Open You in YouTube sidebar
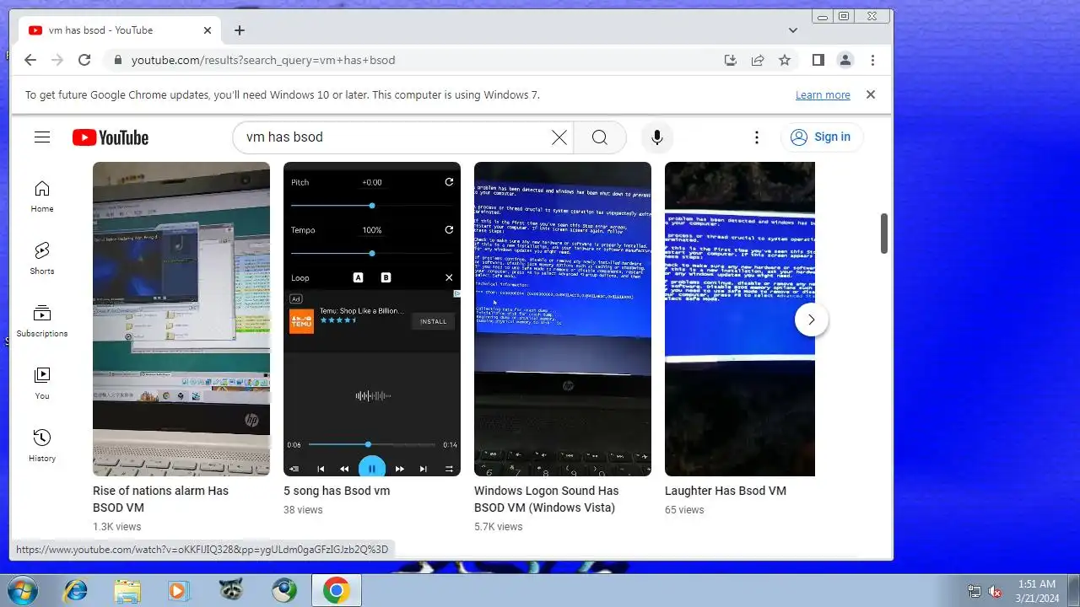Viewport: 1080px width, 607px height. pos(42,384)
